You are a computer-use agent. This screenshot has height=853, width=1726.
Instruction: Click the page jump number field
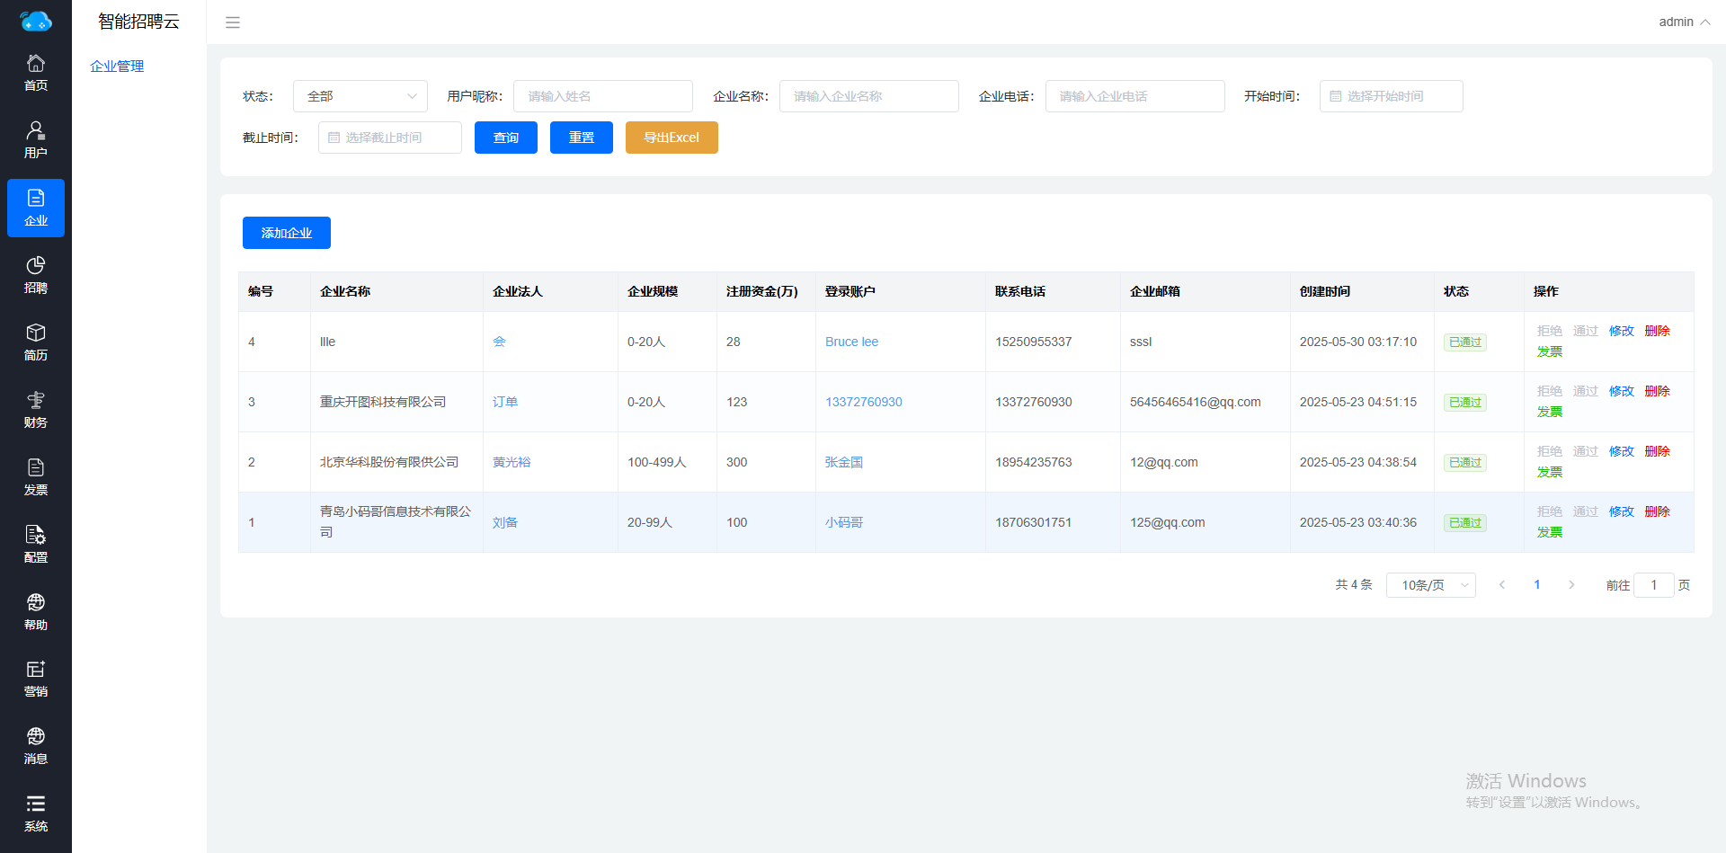click(1654, 585)
